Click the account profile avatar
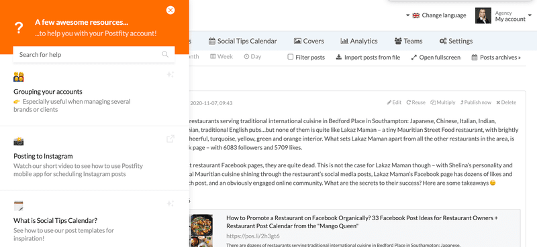Screen dimensions: 537x247 tap(483, 15)
